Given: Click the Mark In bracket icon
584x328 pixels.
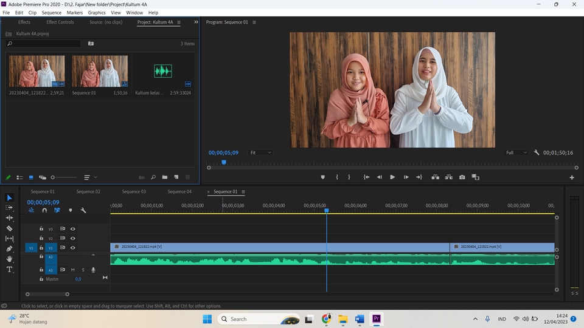Looking at the screenshot, I should pyautogui.click(x=337, y=177).
